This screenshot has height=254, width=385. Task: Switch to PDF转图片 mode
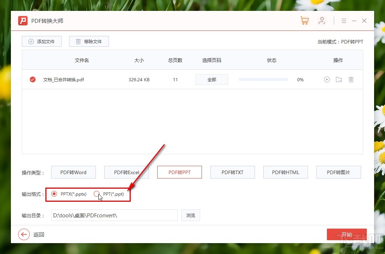339,172
